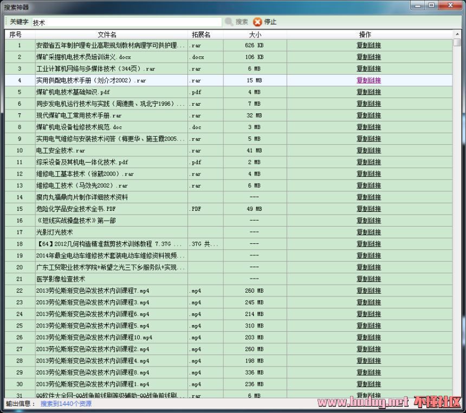The image size is (466, 413).
Task: Copy link for 煤矿采掘机电技术员培训讲义.docx
Action: (368, 57)
